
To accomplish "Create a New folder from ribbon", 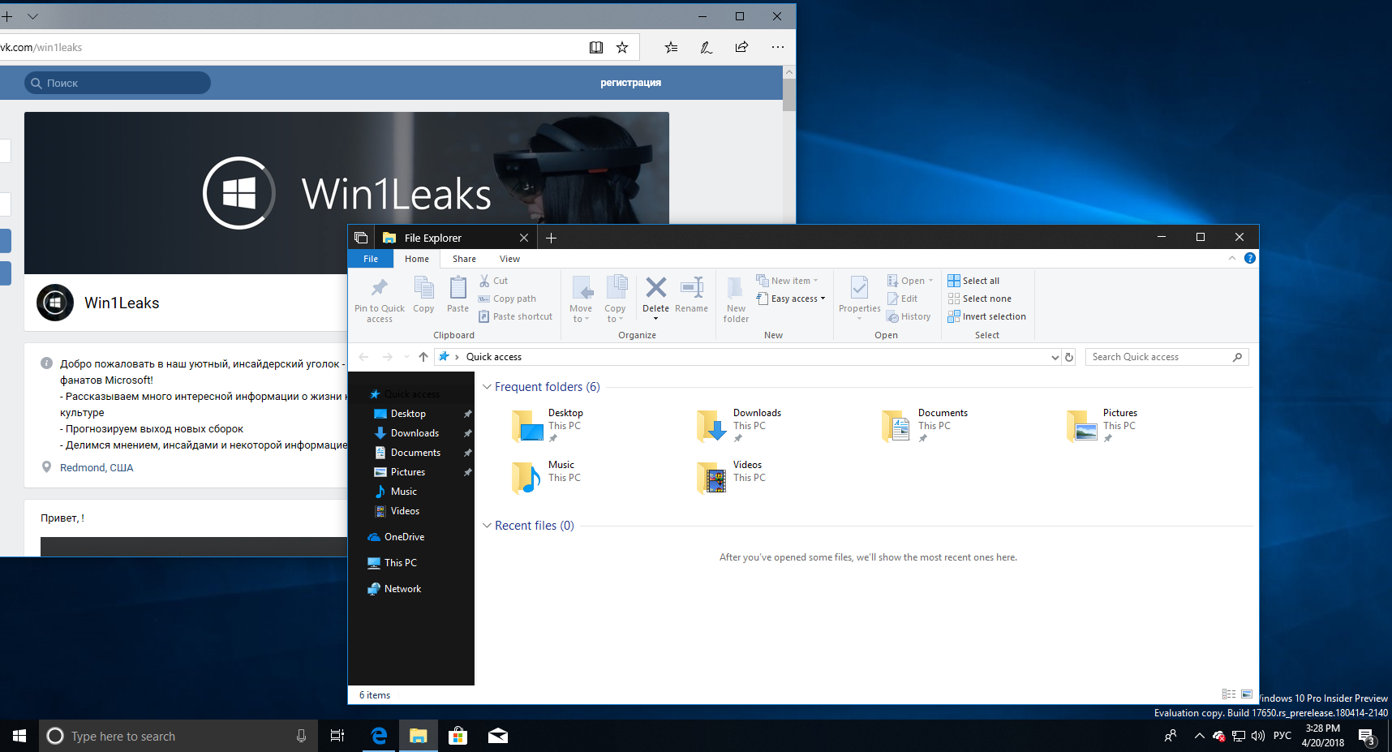I will tap(736, 299).
